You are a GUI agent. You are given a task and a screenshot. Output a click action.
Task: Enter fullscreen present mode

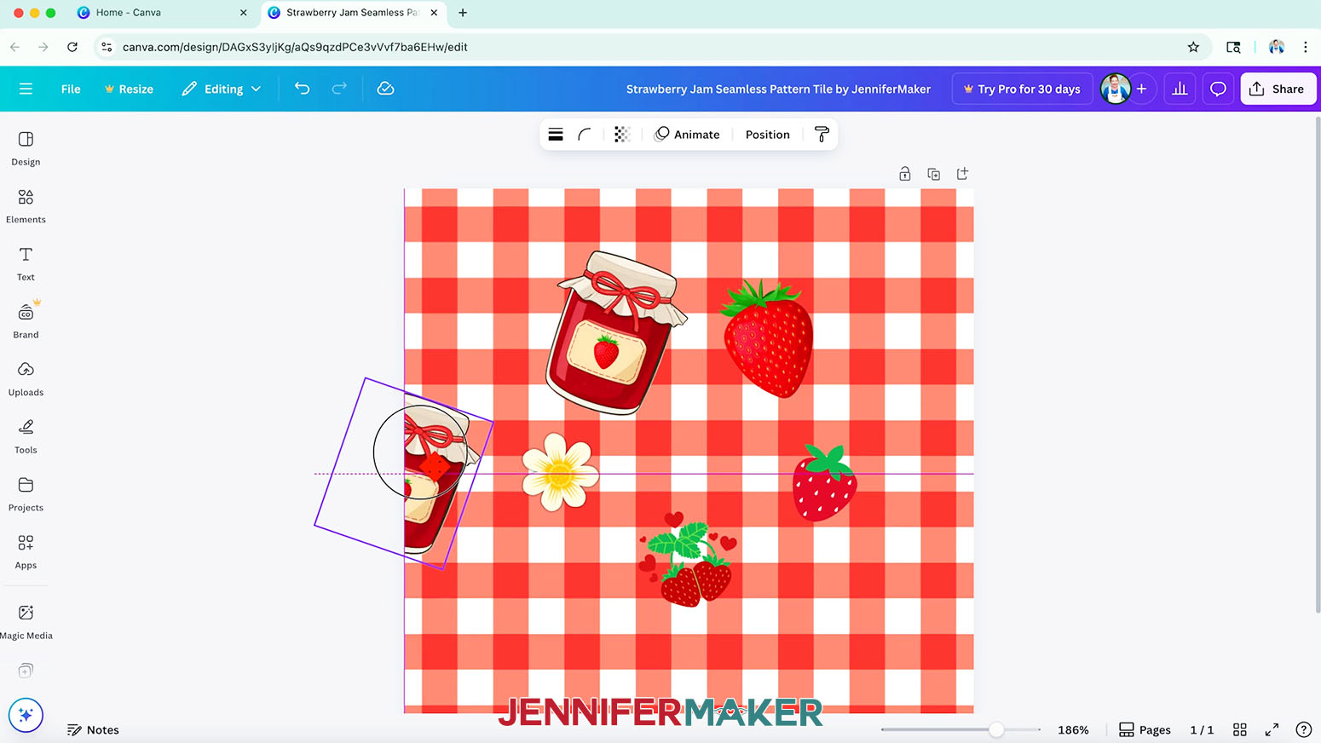click(x=1272, y=729)
